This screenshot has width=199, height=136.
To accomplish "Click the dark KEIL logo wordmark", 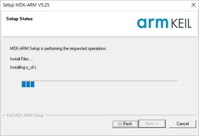I will point(181,24).
